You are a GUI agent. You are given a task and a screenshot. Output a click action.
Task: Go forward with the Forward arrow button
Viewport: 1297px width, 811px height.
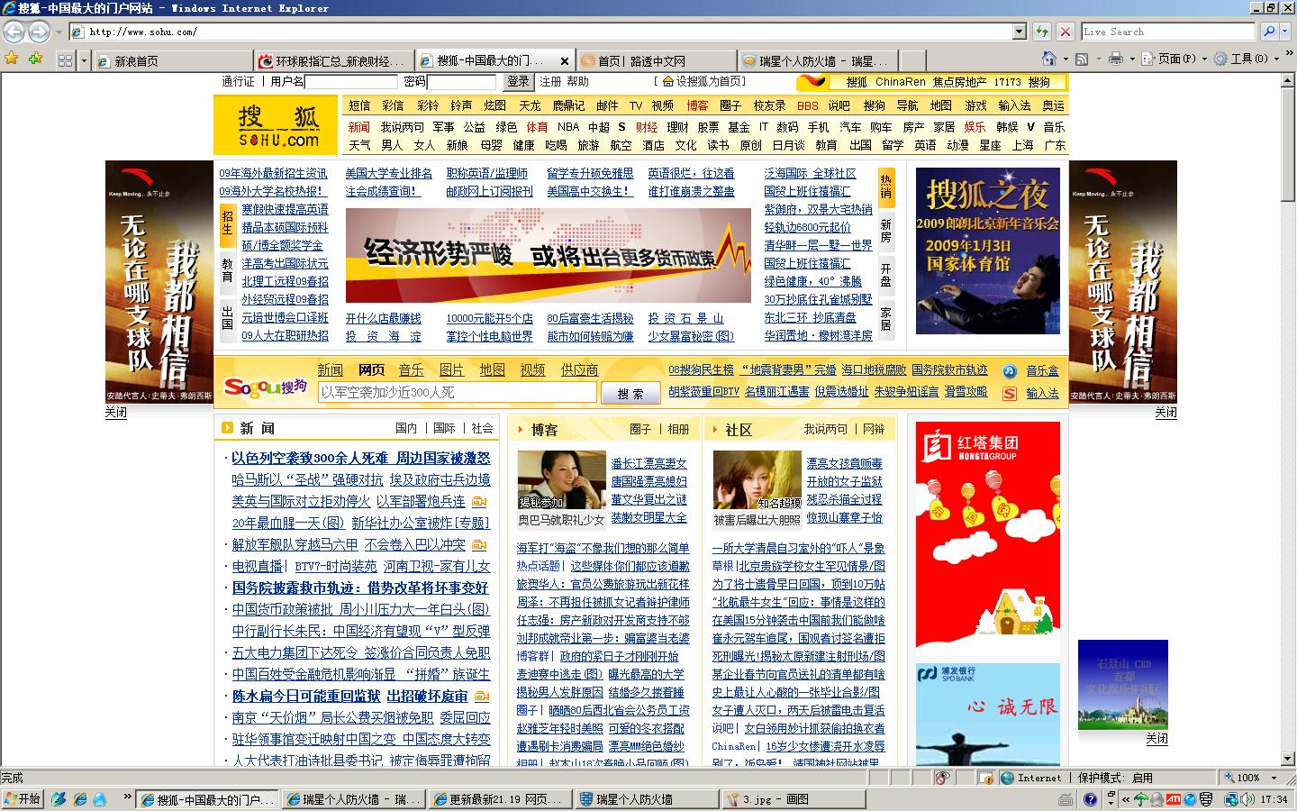(39, 32)
